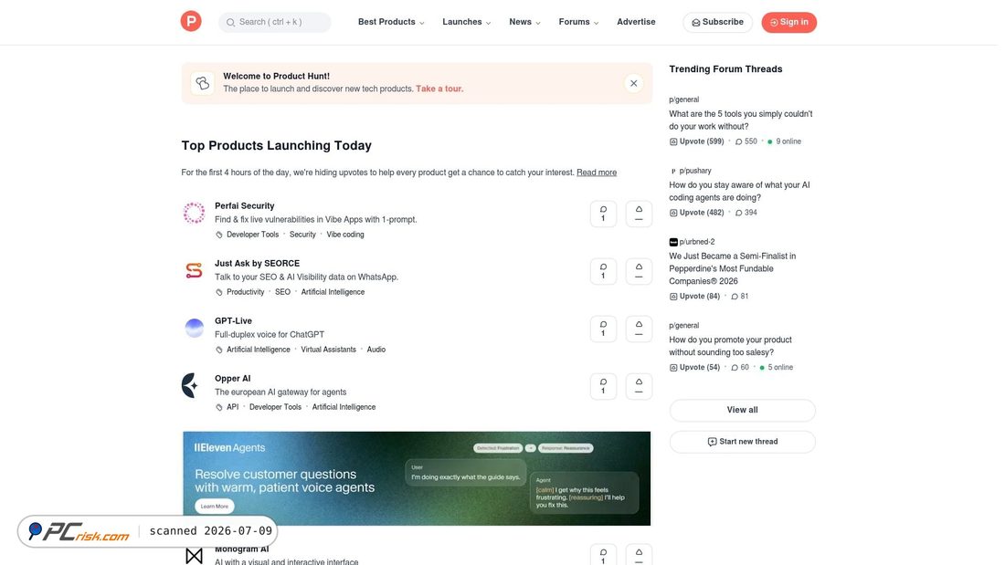Open Opper AI product logo
Image resolution: width=1005 pixels, height=565 pixels.
coord(191,385)
